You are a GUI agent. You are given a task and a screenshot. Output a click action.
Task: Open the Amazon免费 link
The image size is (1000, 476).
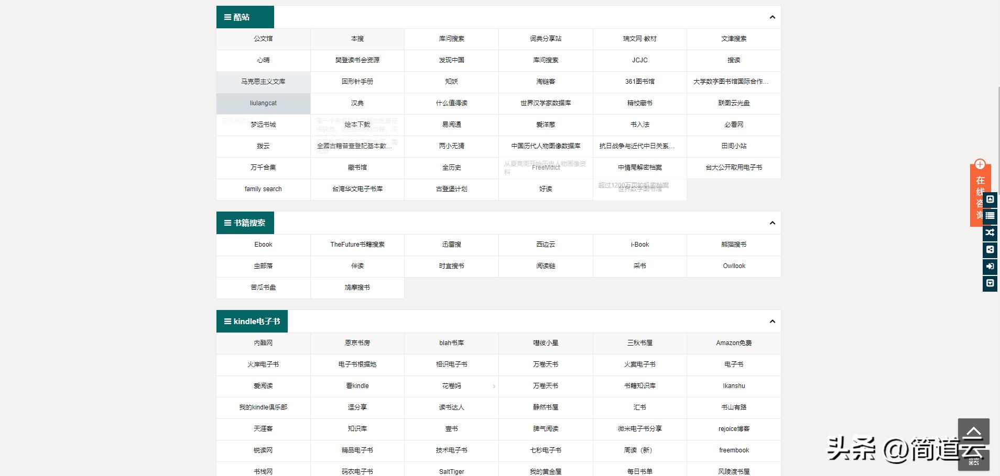coord(733,342)
